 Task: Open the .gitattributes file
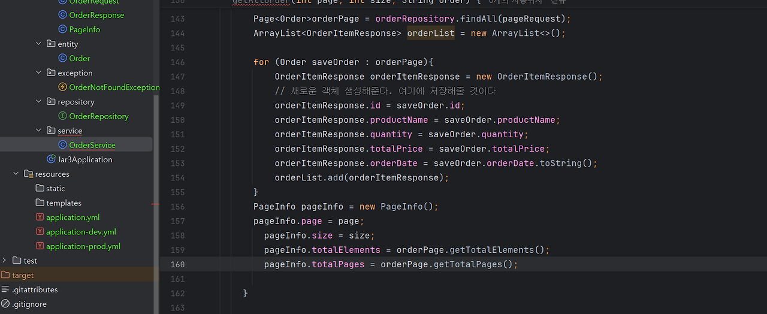point(35,289)
